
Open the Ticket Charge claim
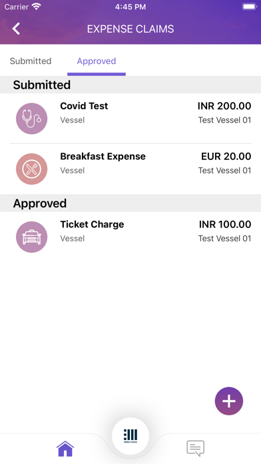[130, 237]
